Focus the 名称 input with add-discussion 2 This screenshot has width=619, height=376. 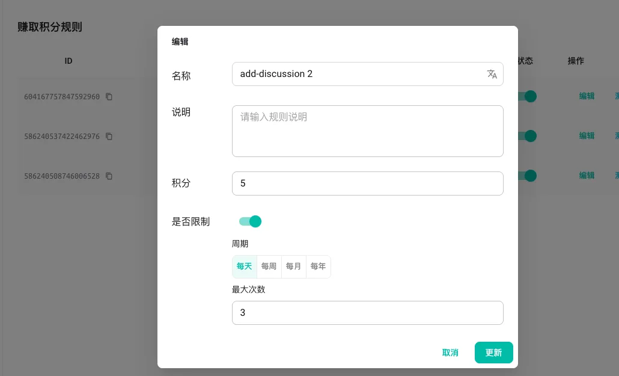368,74
